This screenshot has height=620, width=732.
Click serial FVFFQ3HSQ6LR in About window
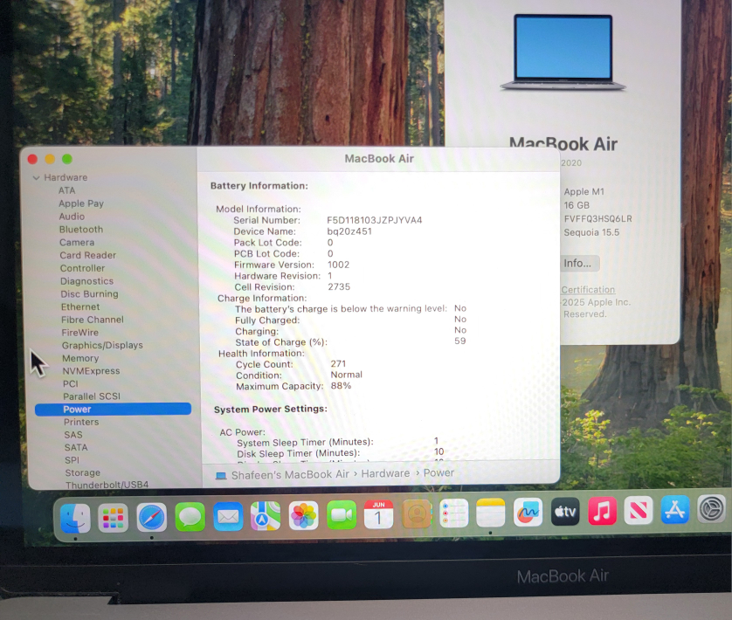[x=598, y=219]
